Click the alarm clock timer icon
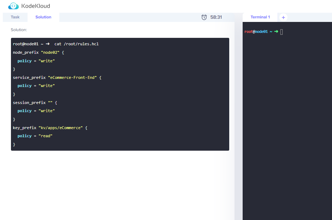The height and width of the screenshot is (220, 332). point(204,17)
